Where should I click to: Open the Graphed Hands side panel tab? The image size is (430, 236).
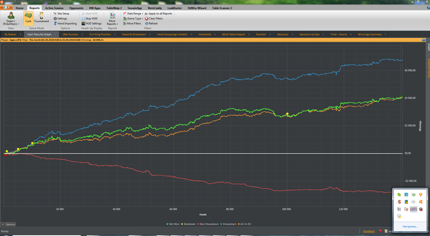[428, 68]
